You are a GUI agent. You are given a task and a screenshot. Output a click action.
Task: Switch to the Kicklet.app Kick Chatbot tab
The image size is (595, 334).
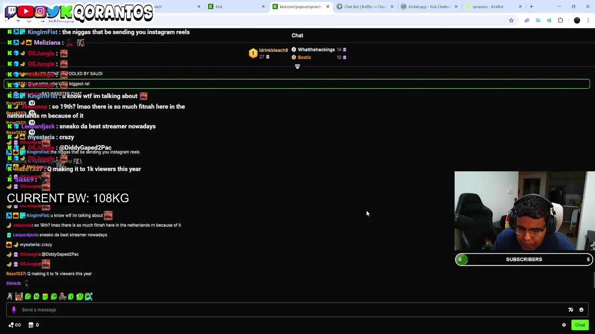(429, 6)
